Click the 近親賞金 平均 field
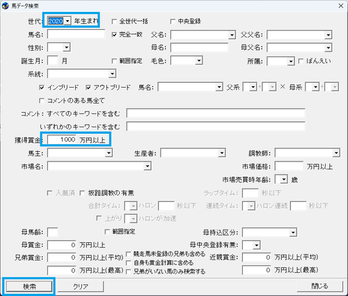 (x=257, y=258)
